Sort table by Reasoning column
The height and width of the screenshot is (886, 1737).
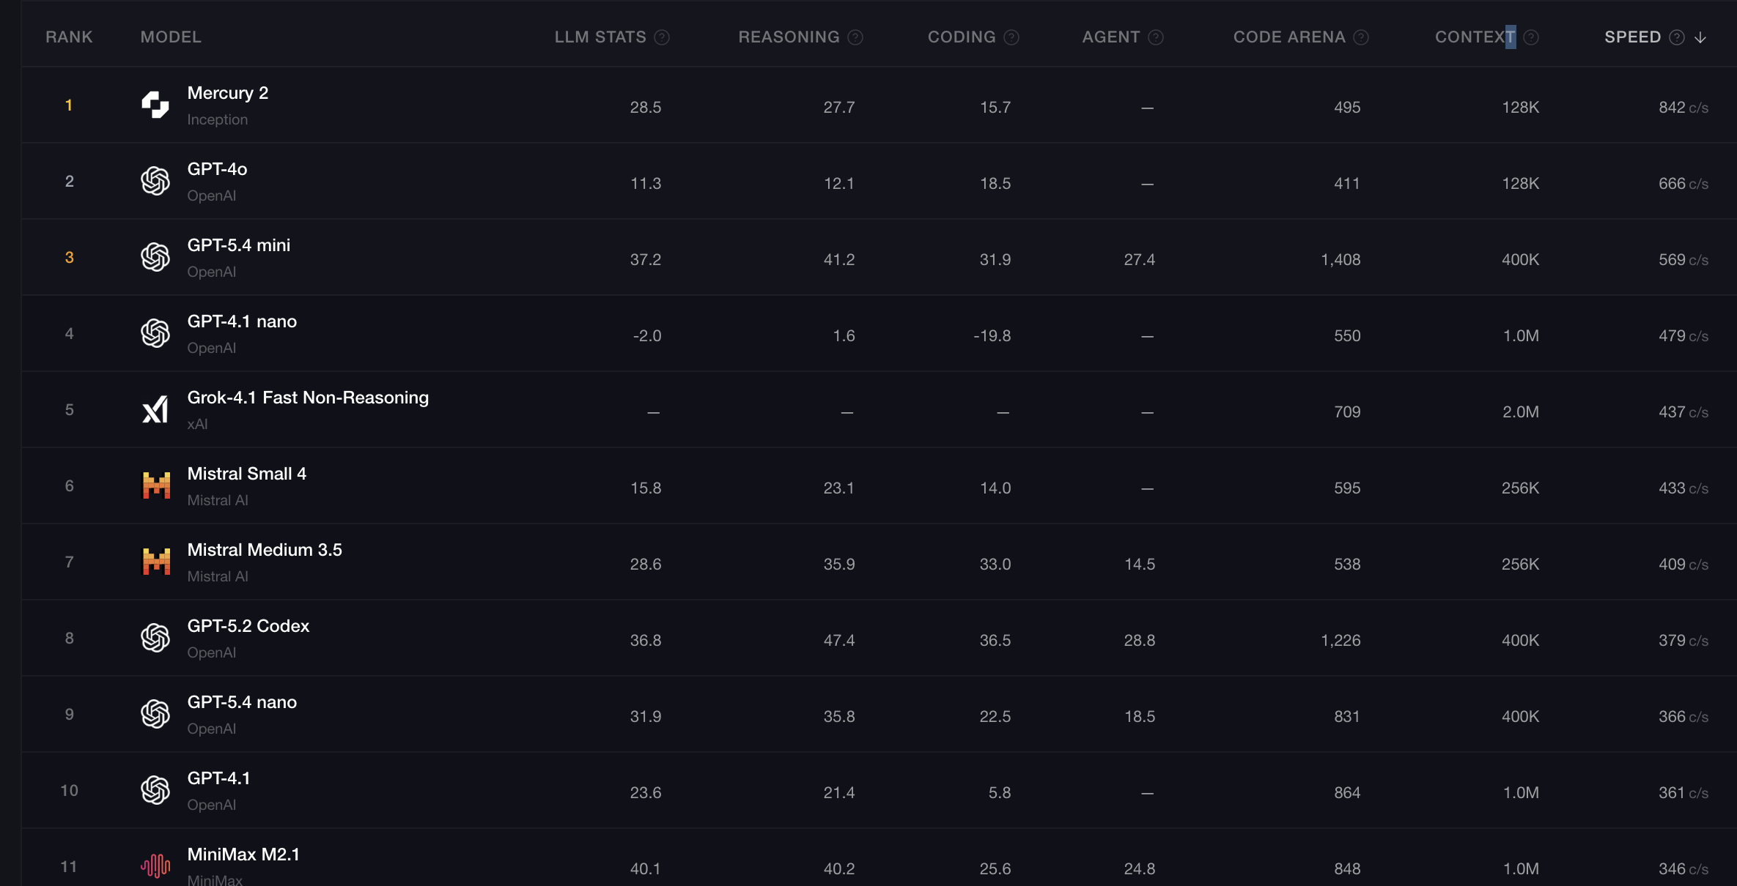point(789,37)
